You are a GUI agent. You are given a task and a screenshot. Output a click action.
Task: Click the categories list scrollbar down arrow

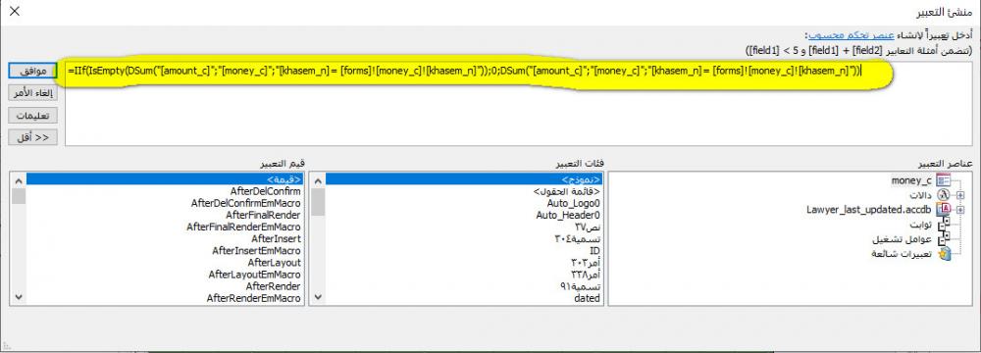coord(317,298)
